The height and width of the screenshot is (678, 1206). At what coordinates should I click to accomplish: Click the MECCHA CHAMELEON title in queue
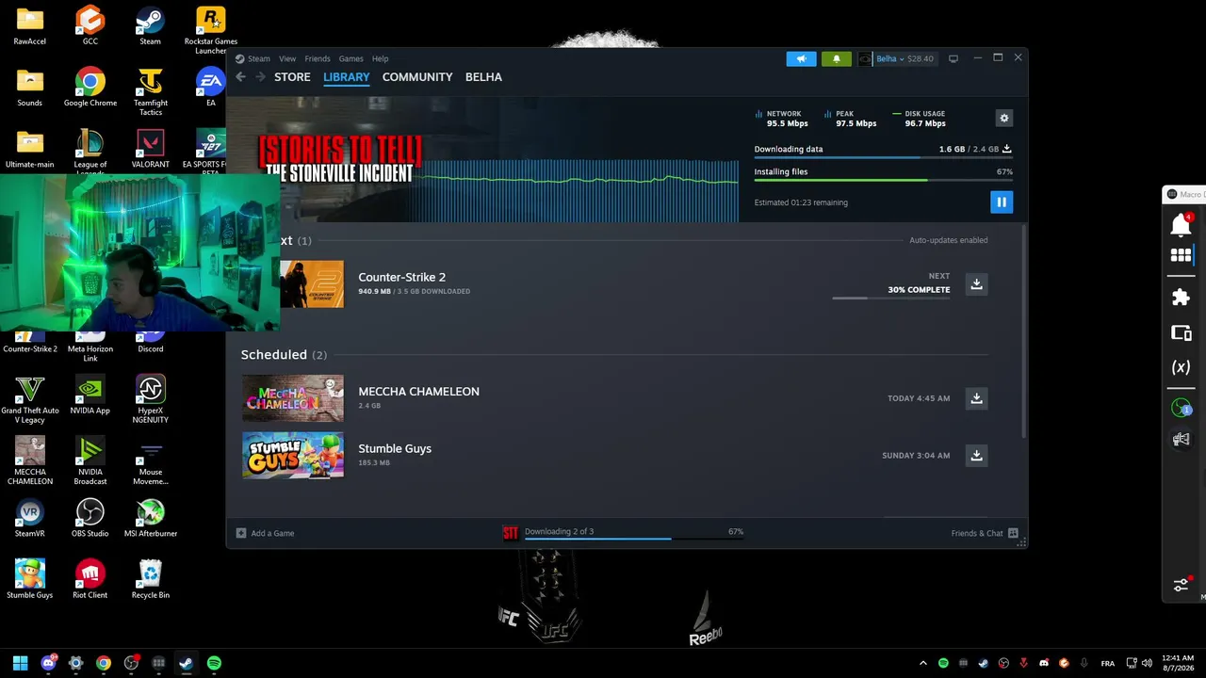[x=418, y=392]
